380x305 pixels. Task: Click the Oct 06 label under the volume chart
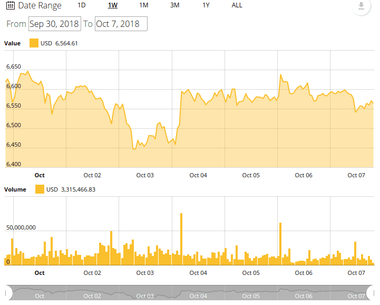[x=304, y=273]
